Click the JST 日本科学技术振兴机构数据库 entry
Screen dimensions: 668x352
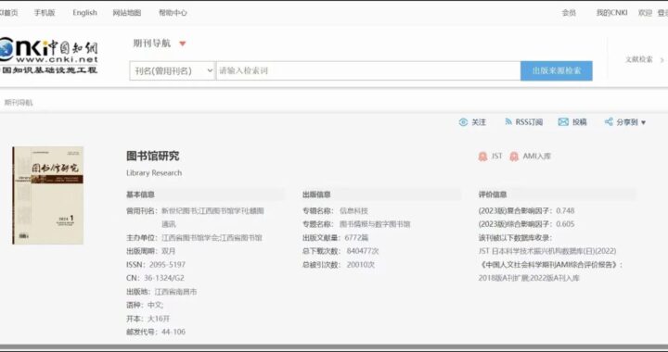coord(547,251)
